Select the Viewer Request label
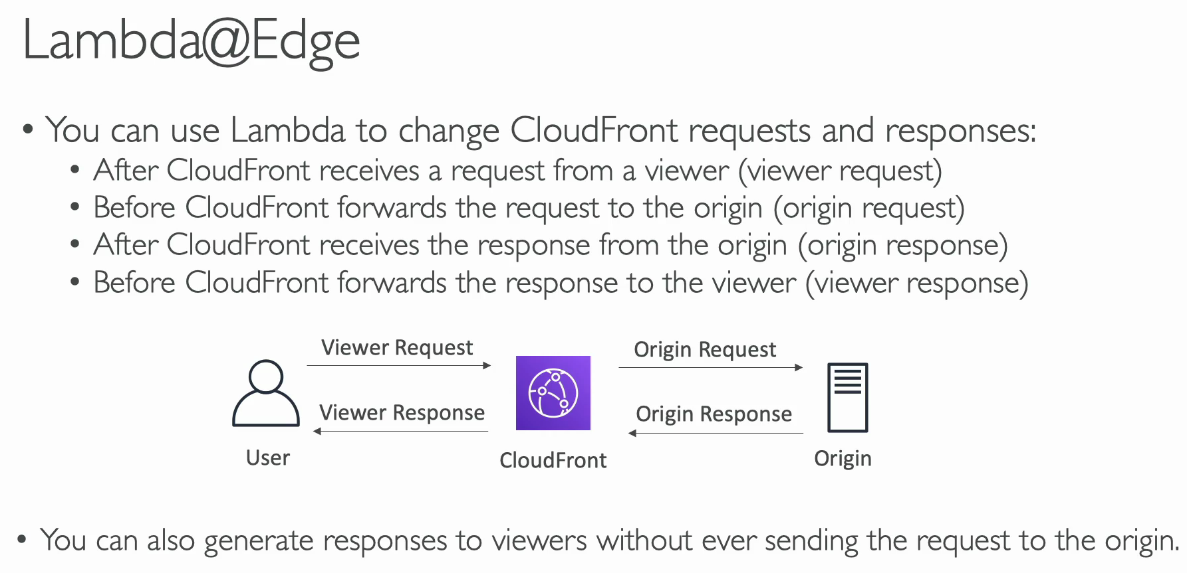 click(397, 347)
